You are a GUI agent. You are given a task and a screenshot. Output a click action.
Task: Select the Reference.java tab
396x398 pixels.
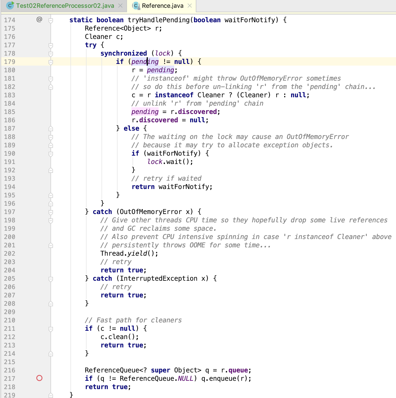[161, 6]
